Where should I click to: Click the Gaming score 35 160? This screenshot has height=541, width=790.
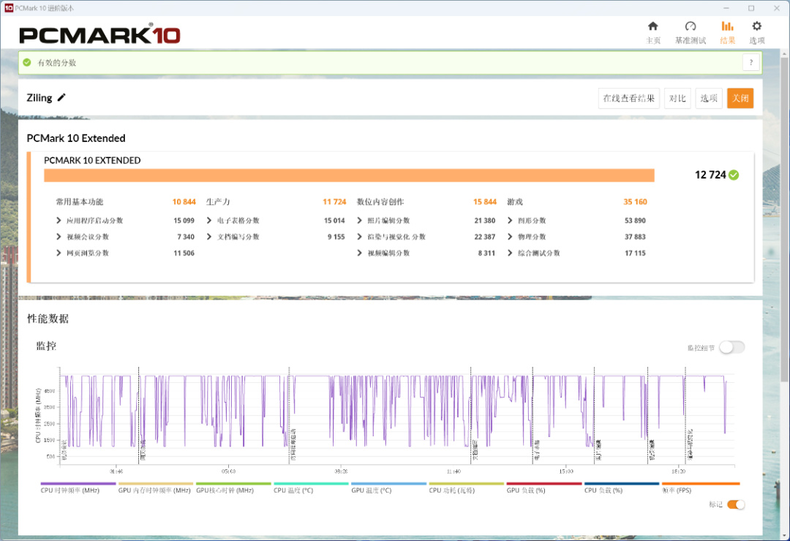635,201
